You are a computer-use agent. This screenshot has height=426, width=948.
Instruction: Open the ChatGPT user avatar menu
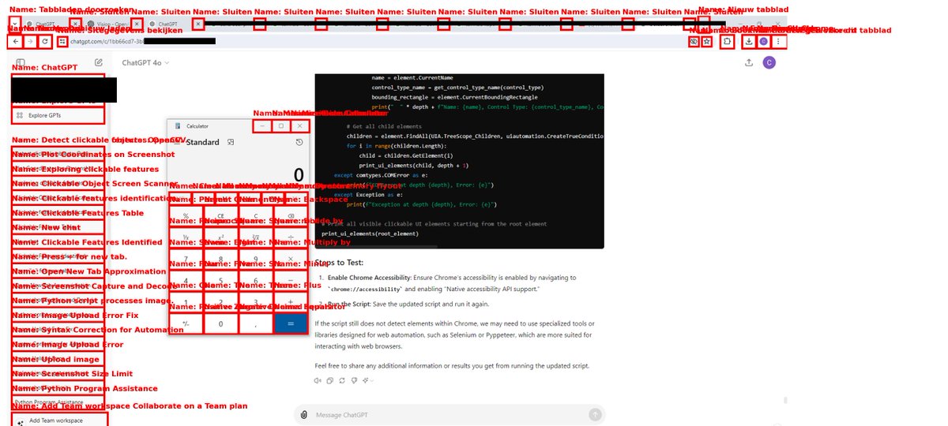click(769, 63)
